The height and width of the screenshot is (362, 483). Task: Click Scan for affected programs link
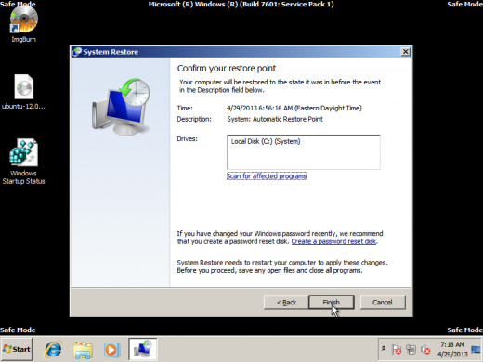point(267,176)
